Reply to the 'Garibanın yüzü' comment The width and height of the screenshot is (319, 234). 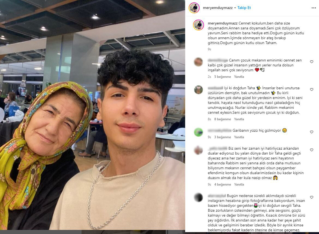(x=239, y=137)
